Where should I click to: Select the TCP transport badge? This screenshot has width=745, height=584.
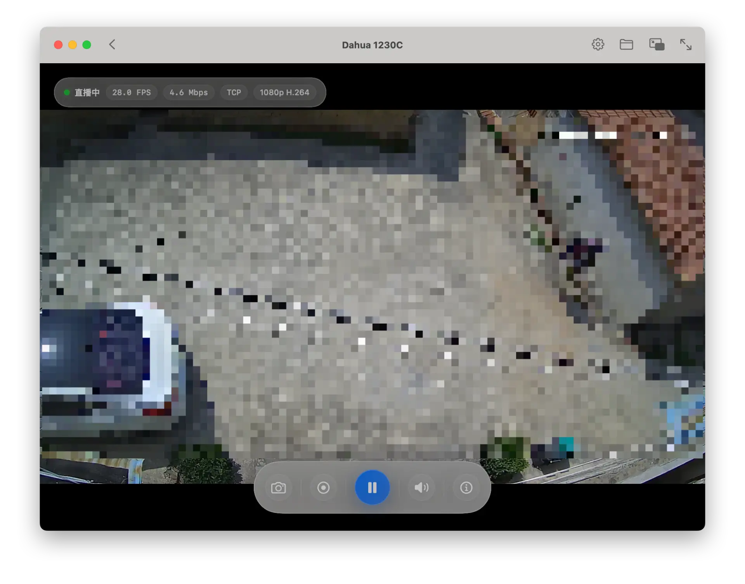(234, 92)
